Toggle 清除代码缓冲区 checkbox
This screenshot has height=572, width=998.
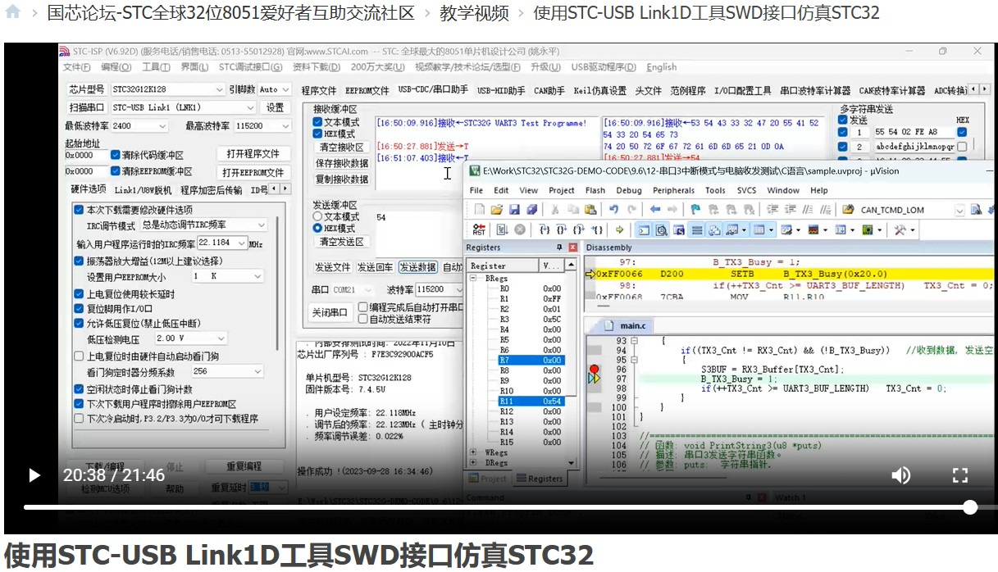pos(116,155)
